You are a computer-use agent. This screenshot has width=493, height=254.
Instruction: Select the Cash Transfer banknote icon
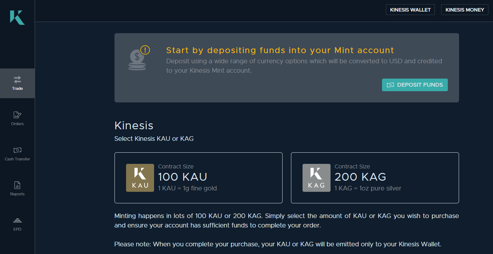[18, 150]
